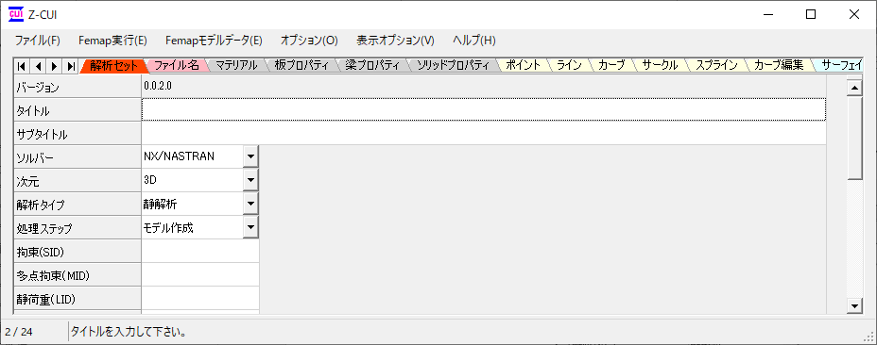Switch to the ポイント tab
This screenshot has height=345, width=877.
(x=523, y=65)
